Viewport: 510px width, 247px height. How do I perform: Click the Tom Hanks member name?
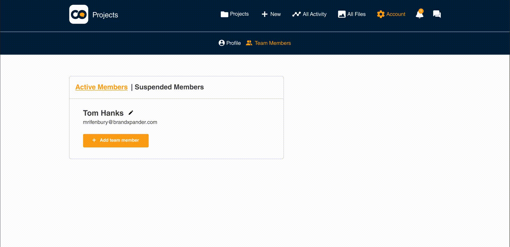[103, 113]
